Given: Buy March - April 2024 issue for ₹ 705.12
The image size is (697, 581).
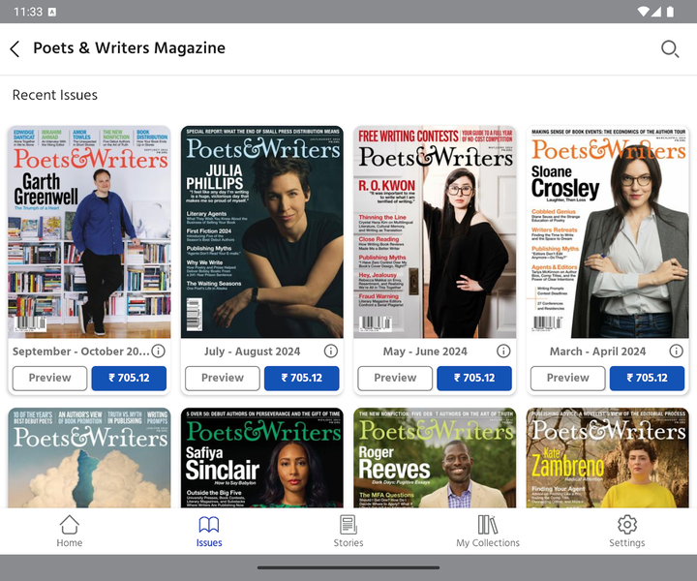Looking at the screenshot, I should [647, 378].
